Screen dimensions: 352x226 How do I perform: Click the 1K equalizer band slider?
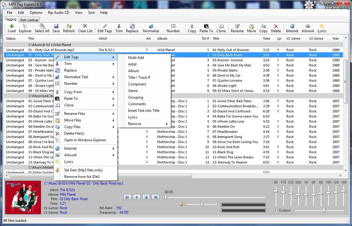pyautogui.click(x=305, y=194)
